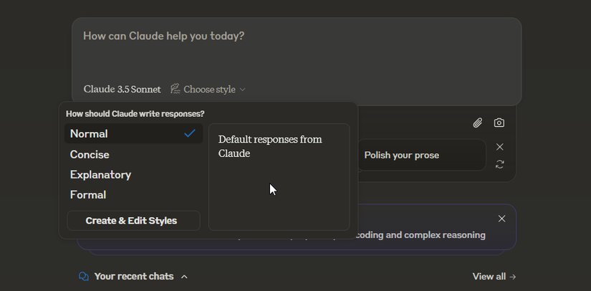This screenshot has height=291, width=591.
Task: Click the camera screenshot icon
Action: 499,123
